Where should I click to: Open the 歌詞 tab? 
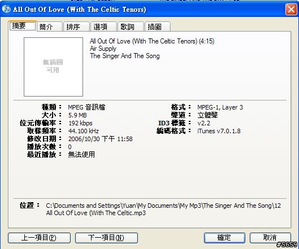131,27
